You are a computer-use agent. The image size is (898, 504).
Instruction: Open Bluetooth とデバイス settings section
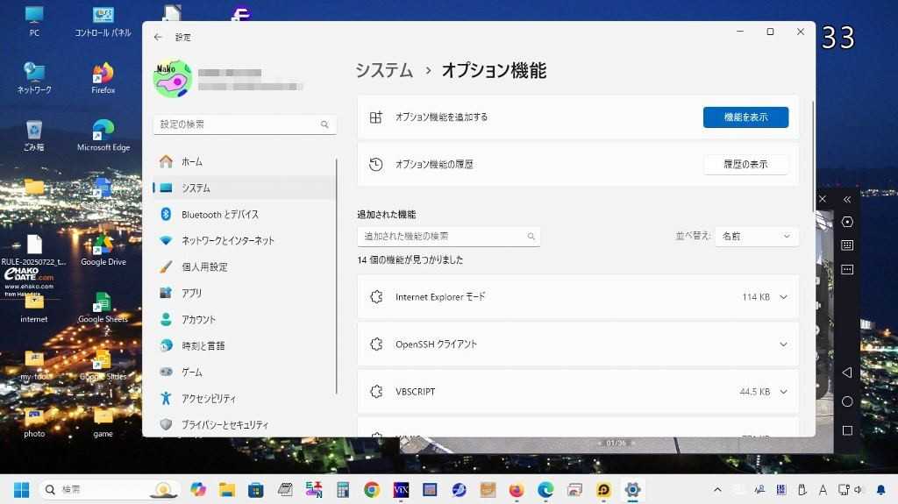tap(219, 215)
